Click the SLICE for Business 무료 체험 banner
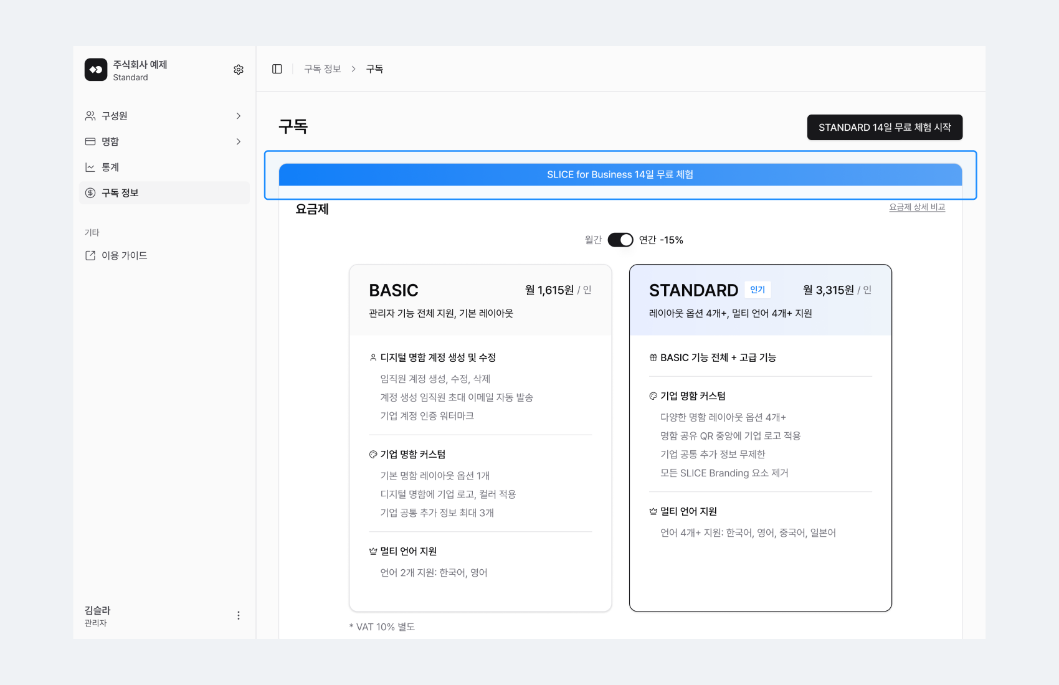This screenshot has width=1059, height=685. point(620,174)
